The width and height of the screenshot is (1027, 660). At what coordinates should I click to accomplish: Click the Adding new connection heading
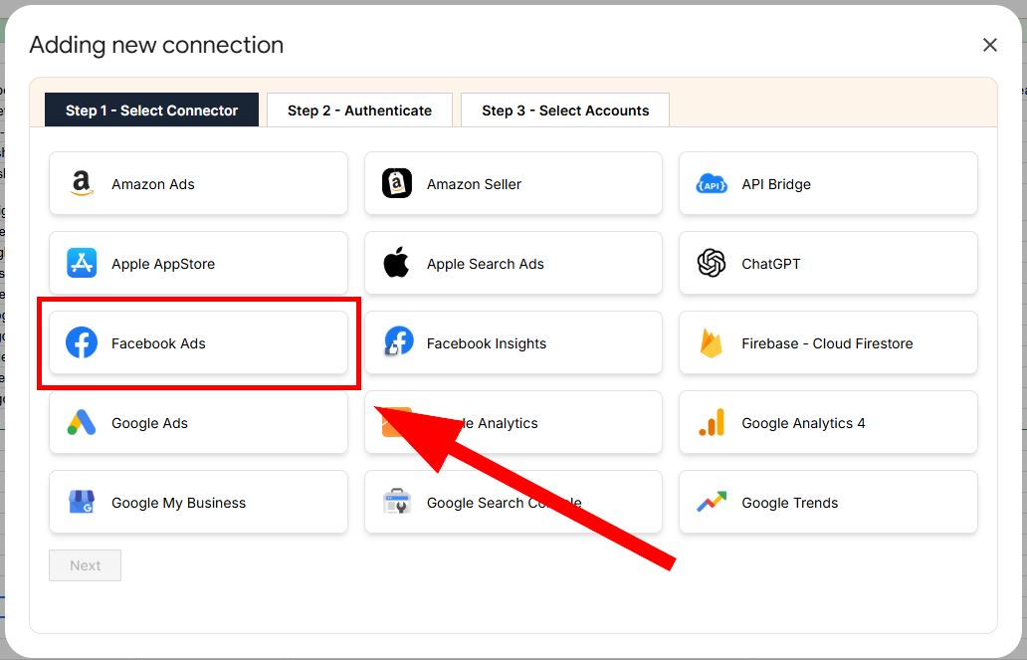tap(156, 45)
